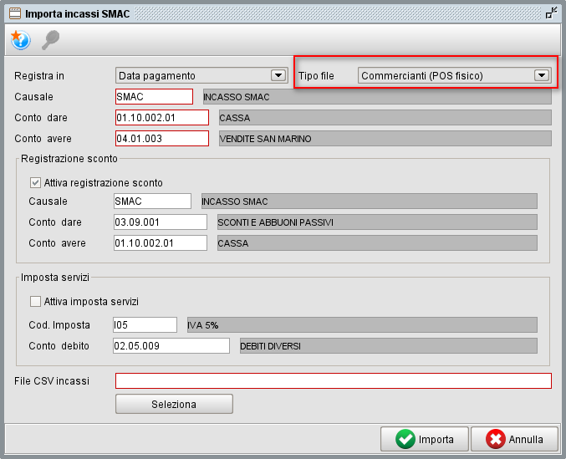Click the Cod. Imposta label
The height and width of the screenshot is (459, 566).
pyautogui.click(x=59, y=325)
